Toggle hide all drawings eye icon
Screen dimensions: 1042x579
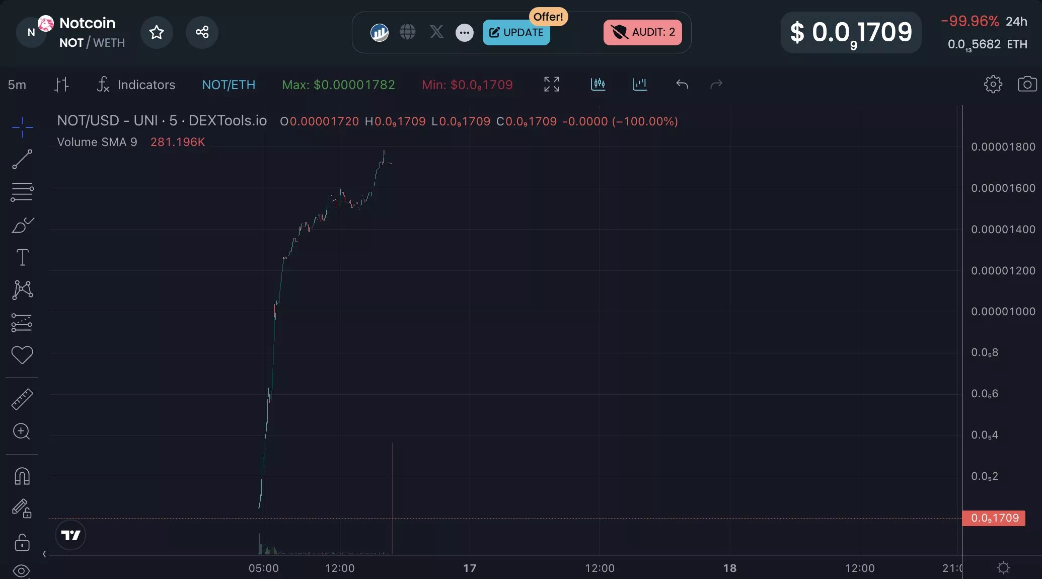coord(21,571)
